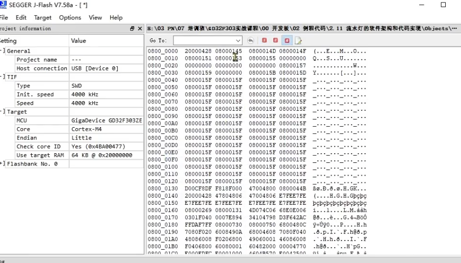Click the back navigation arrow icon
Screen dimensions: 461x263
tap(250, 40)
